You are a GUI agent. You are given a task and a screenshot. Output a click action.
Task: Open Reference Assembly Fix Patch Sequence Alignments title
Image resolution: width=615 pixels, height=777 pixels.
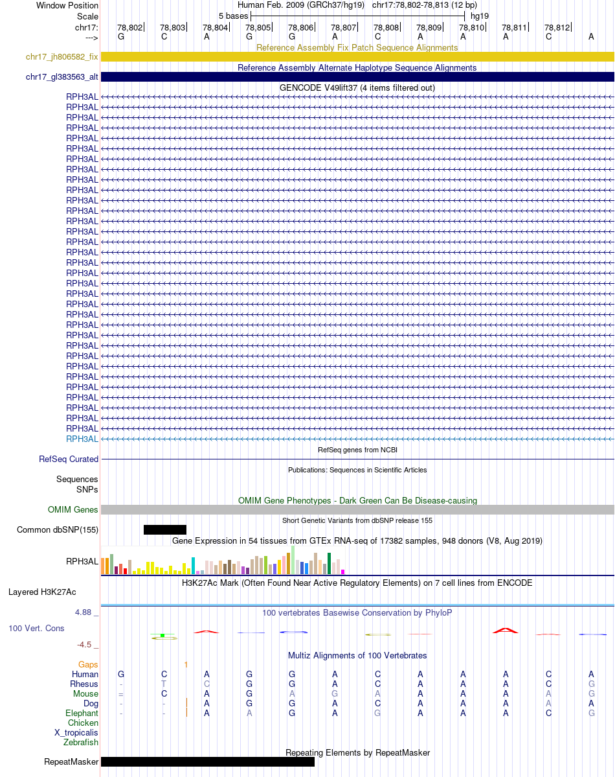(357, 47)
